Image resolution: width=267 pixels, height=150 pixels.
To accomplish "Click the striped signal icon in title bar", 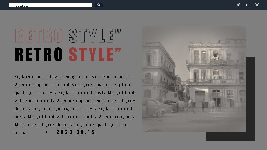I will pos(238,5).
